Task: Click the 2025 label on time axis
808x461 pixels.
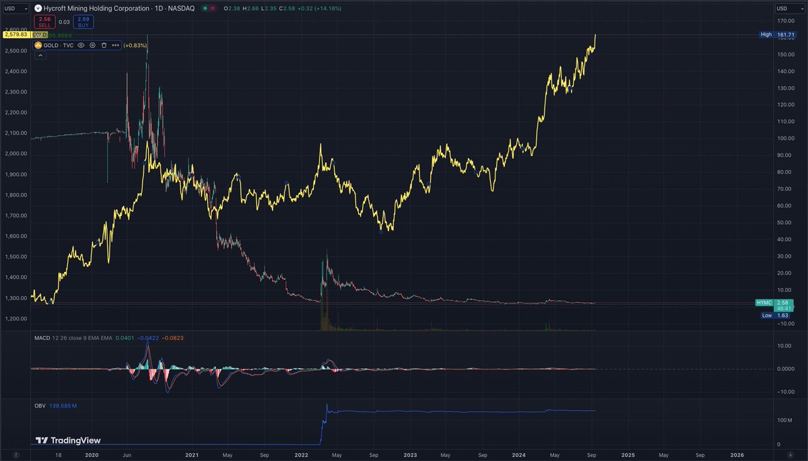Action: (628, 455)
